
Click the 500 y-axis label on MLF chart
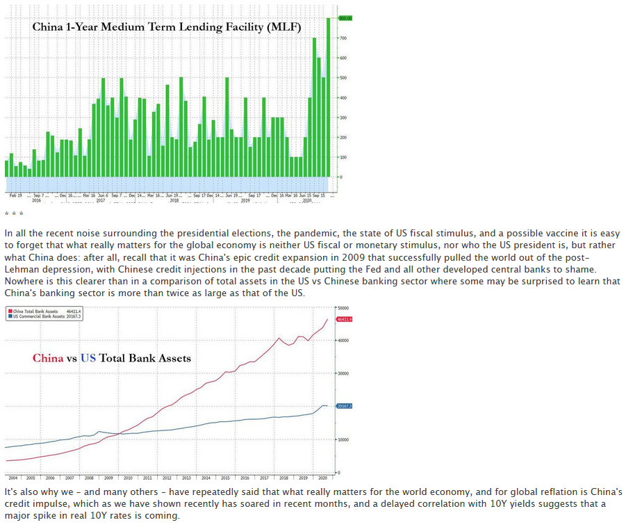tap(343, 78)
